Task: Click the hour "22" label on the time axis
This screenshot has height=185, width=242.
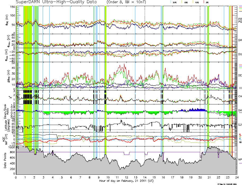Action: (x=218, y=177)
